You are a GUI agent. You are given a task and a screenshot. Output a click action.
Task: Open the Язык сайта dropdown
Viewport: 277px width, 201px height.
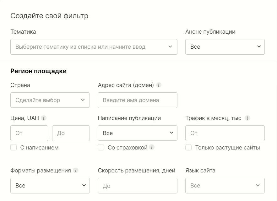[225, 186]
